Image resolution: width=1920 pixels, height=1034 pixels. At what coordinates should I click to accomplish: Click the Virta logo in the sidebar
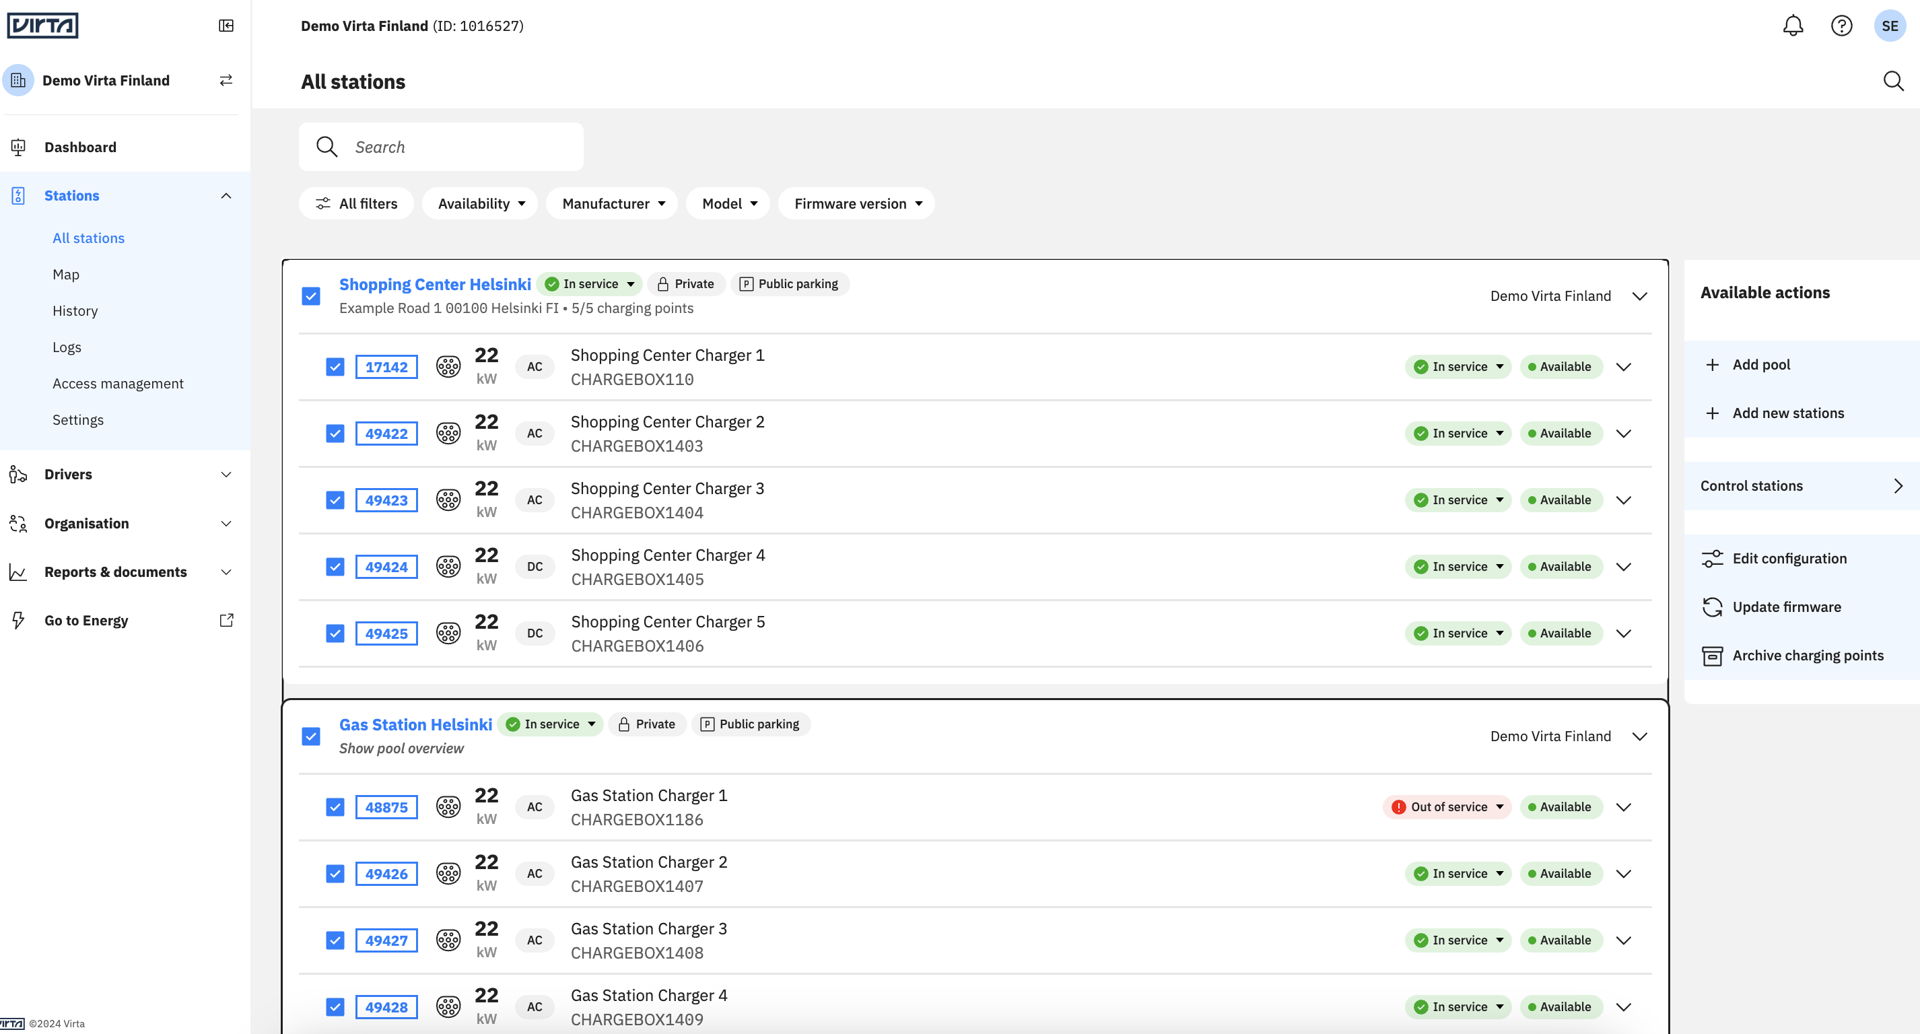[42, 26]
